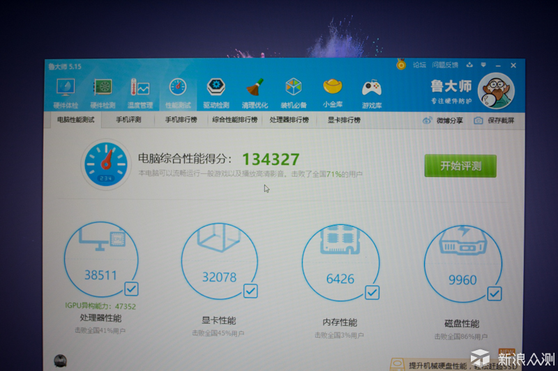Click the 击败全国3%用户 text
This screenshot has height=371, width=558.
(339, 335)
